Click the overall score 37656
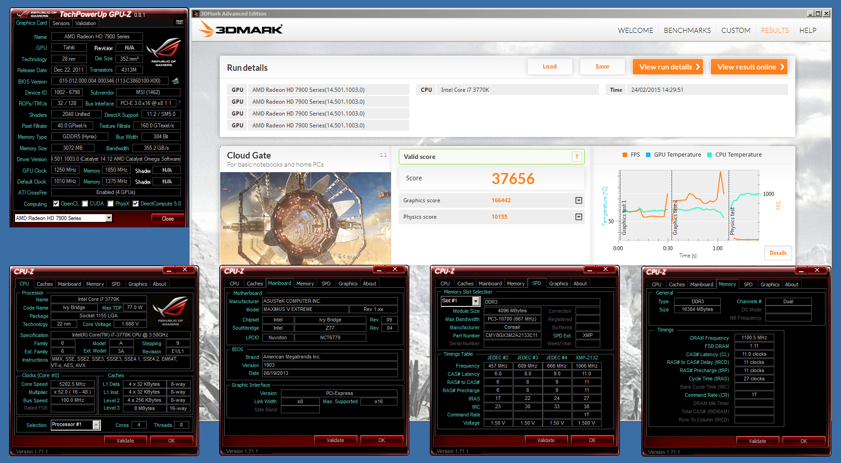841x463 pixels. pyautogui.click(x=513, y=179)
